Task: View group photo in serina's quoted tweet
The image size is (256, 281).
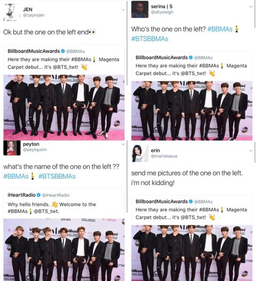Action: pos(192,111)
